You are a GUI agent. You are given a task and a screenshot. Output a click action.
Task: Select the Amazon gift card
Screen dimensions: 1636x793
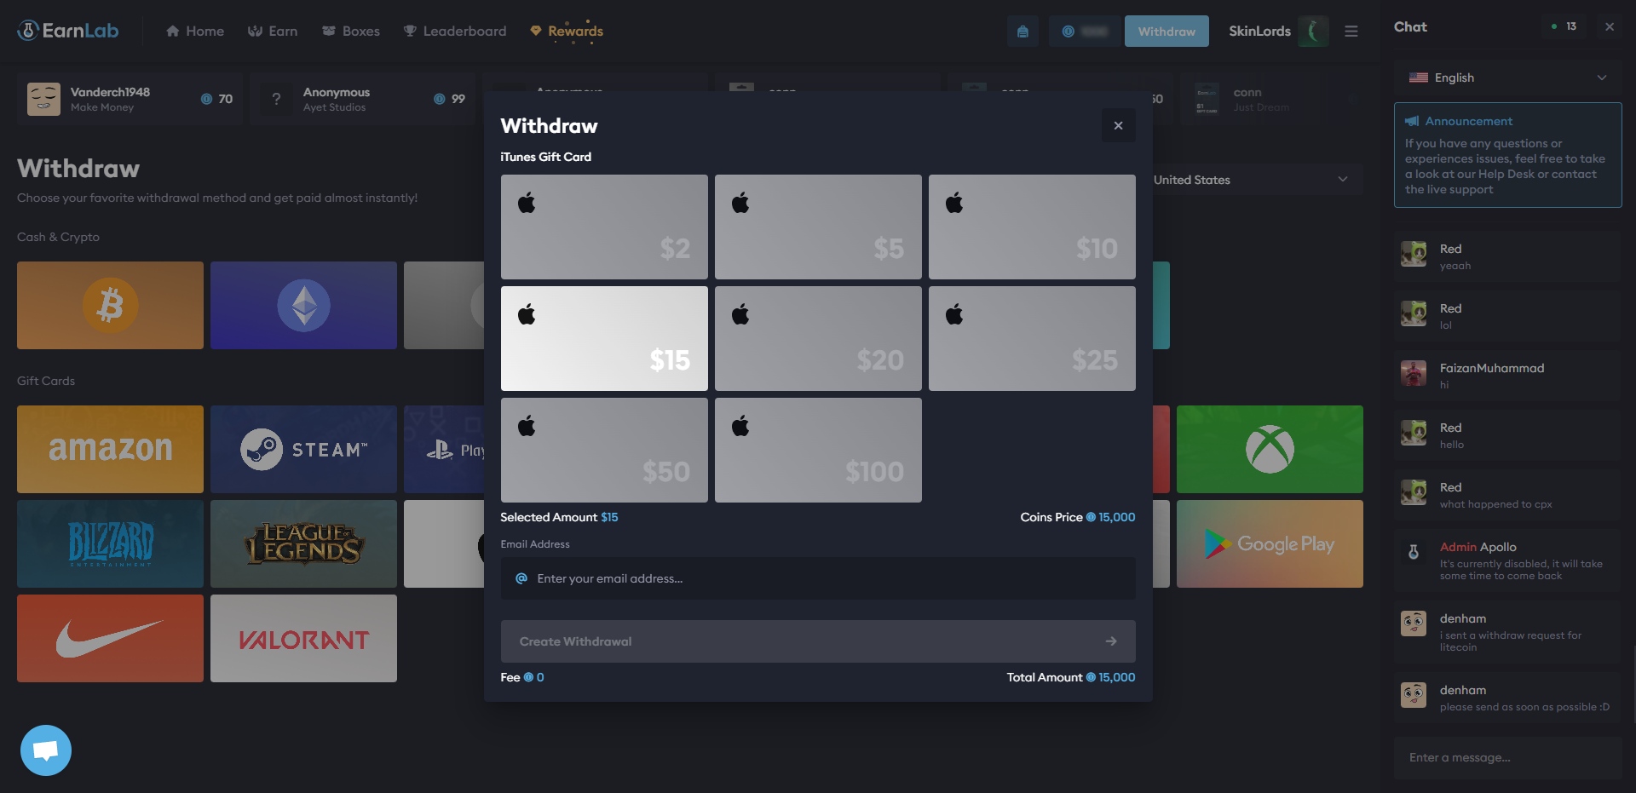coord(110,449)
